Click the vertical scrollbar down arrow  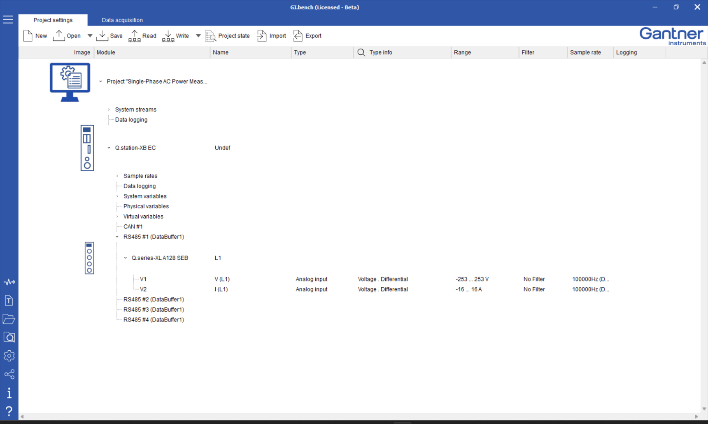click(x=704, y=409)
